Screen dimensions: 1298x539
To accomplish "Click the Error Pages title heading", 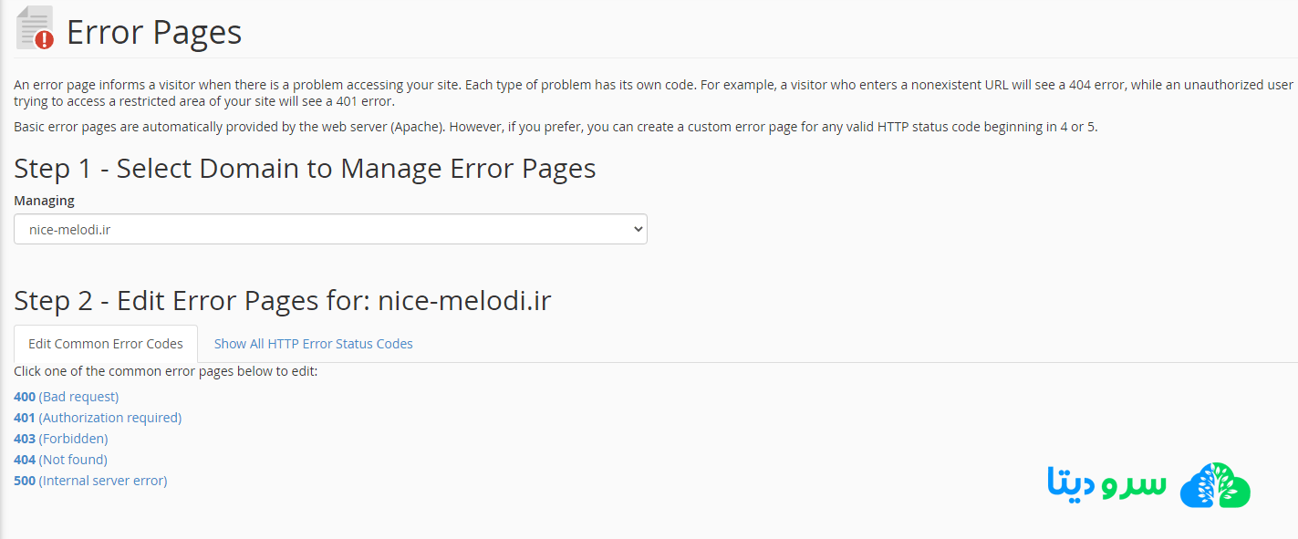I will [154, 33].
